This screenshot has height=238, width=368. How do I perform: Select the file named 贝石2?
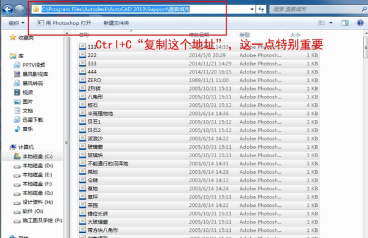[x=198, y=130]
